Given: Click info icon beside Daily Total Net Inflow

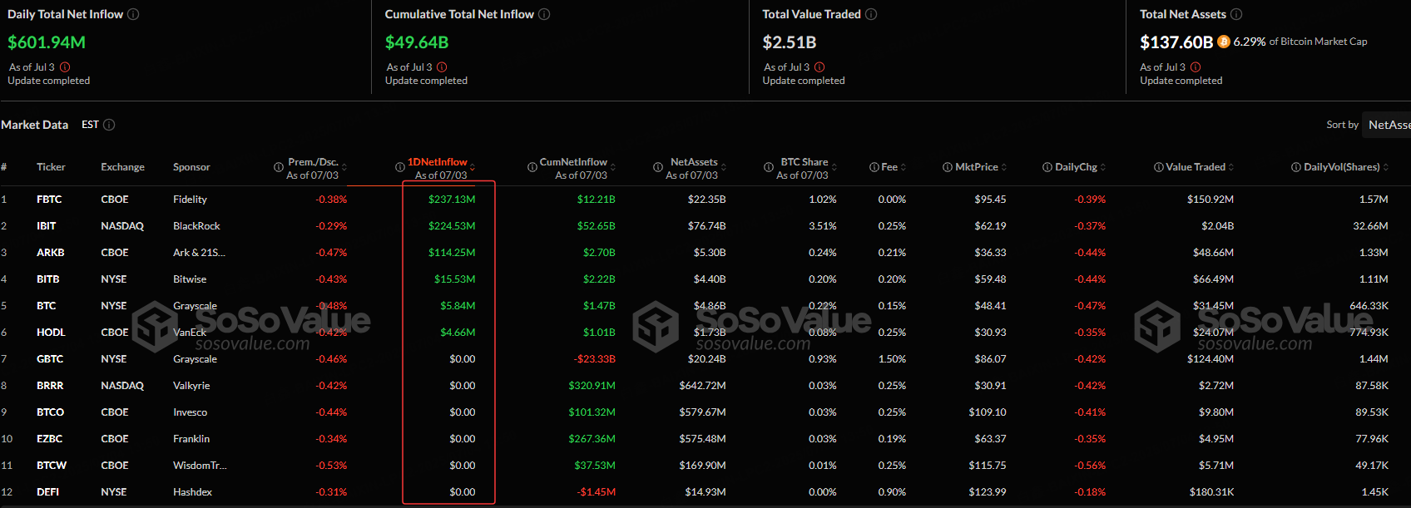Looking at the screenshot, I should tap(133, 14).
